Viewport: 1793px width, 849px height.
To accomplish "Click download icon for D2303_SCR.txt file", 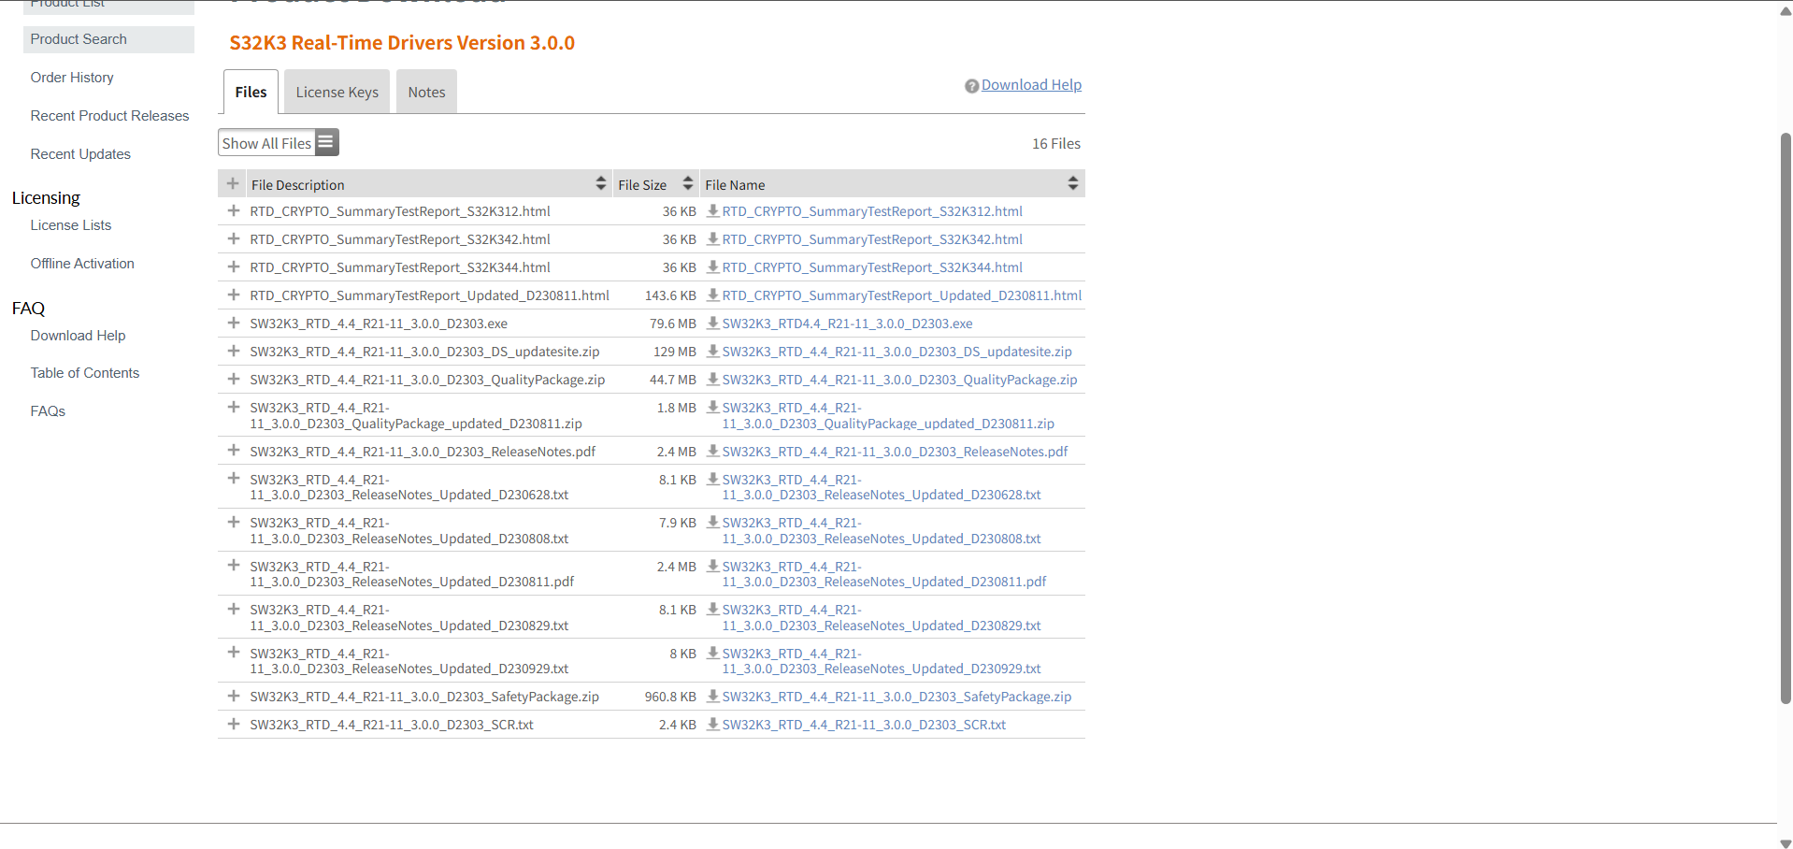I will pos(713,725).
